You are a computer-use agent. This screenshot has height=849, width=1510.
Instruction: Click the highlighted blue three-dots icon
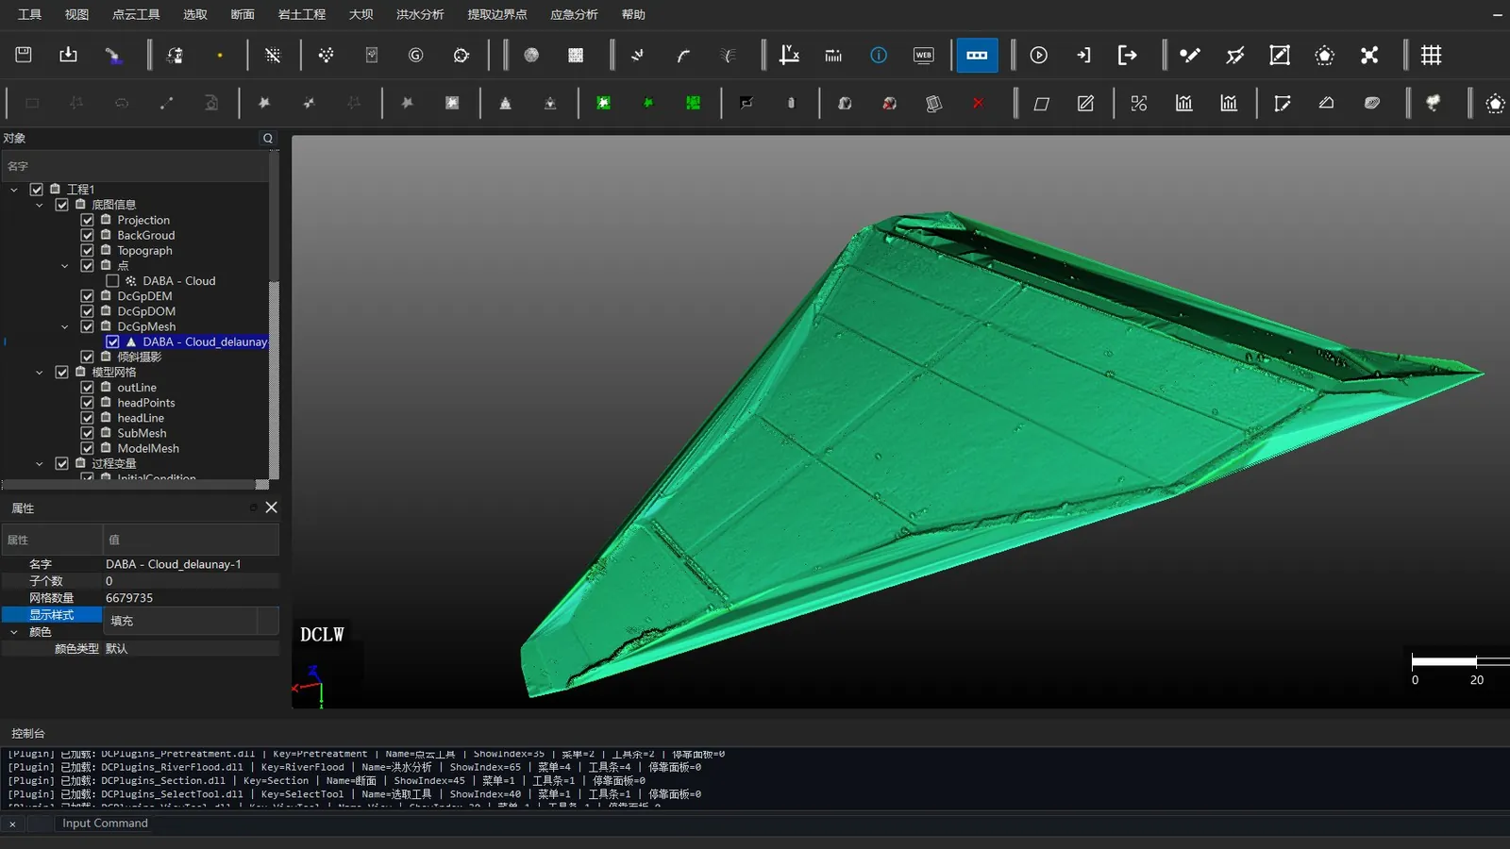[977, 55]
